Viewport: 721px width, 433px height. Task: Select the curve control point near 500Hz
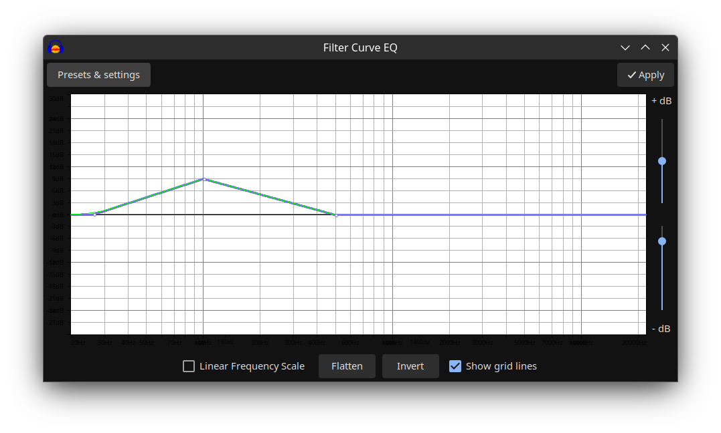336,215
